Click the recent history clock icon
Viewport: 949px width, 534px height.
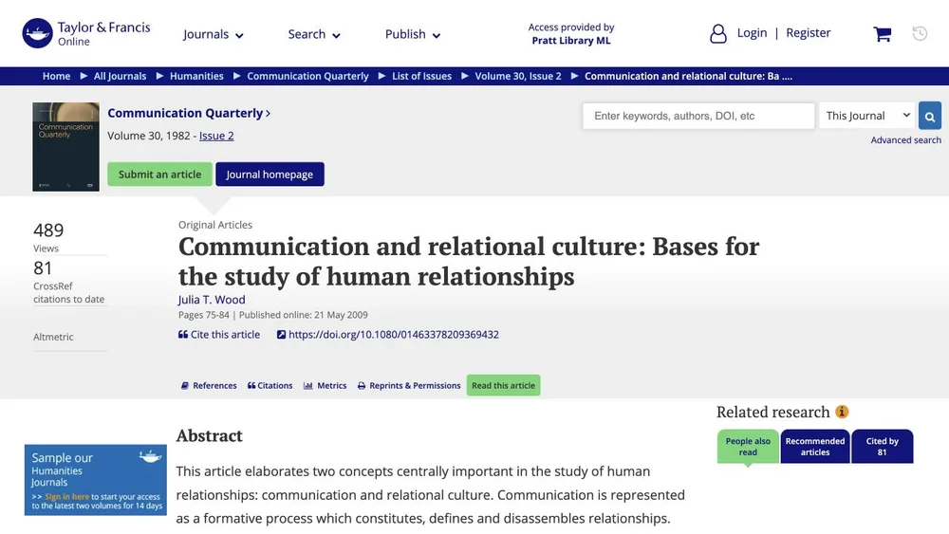[x=920, y=33]
